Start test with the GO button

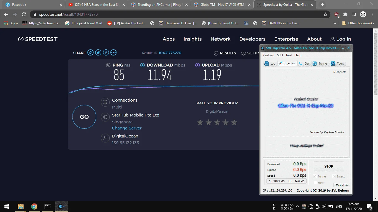[x=84, y=117]
